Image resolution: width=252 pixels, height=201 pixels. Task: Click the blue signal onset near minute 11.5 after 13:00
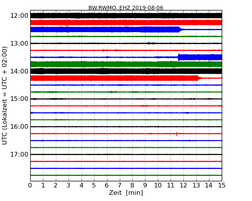[179, 57]
